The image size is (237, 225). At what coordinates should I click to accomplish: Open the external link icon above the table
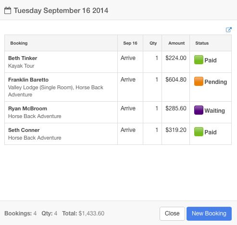(x=229, y=30)
